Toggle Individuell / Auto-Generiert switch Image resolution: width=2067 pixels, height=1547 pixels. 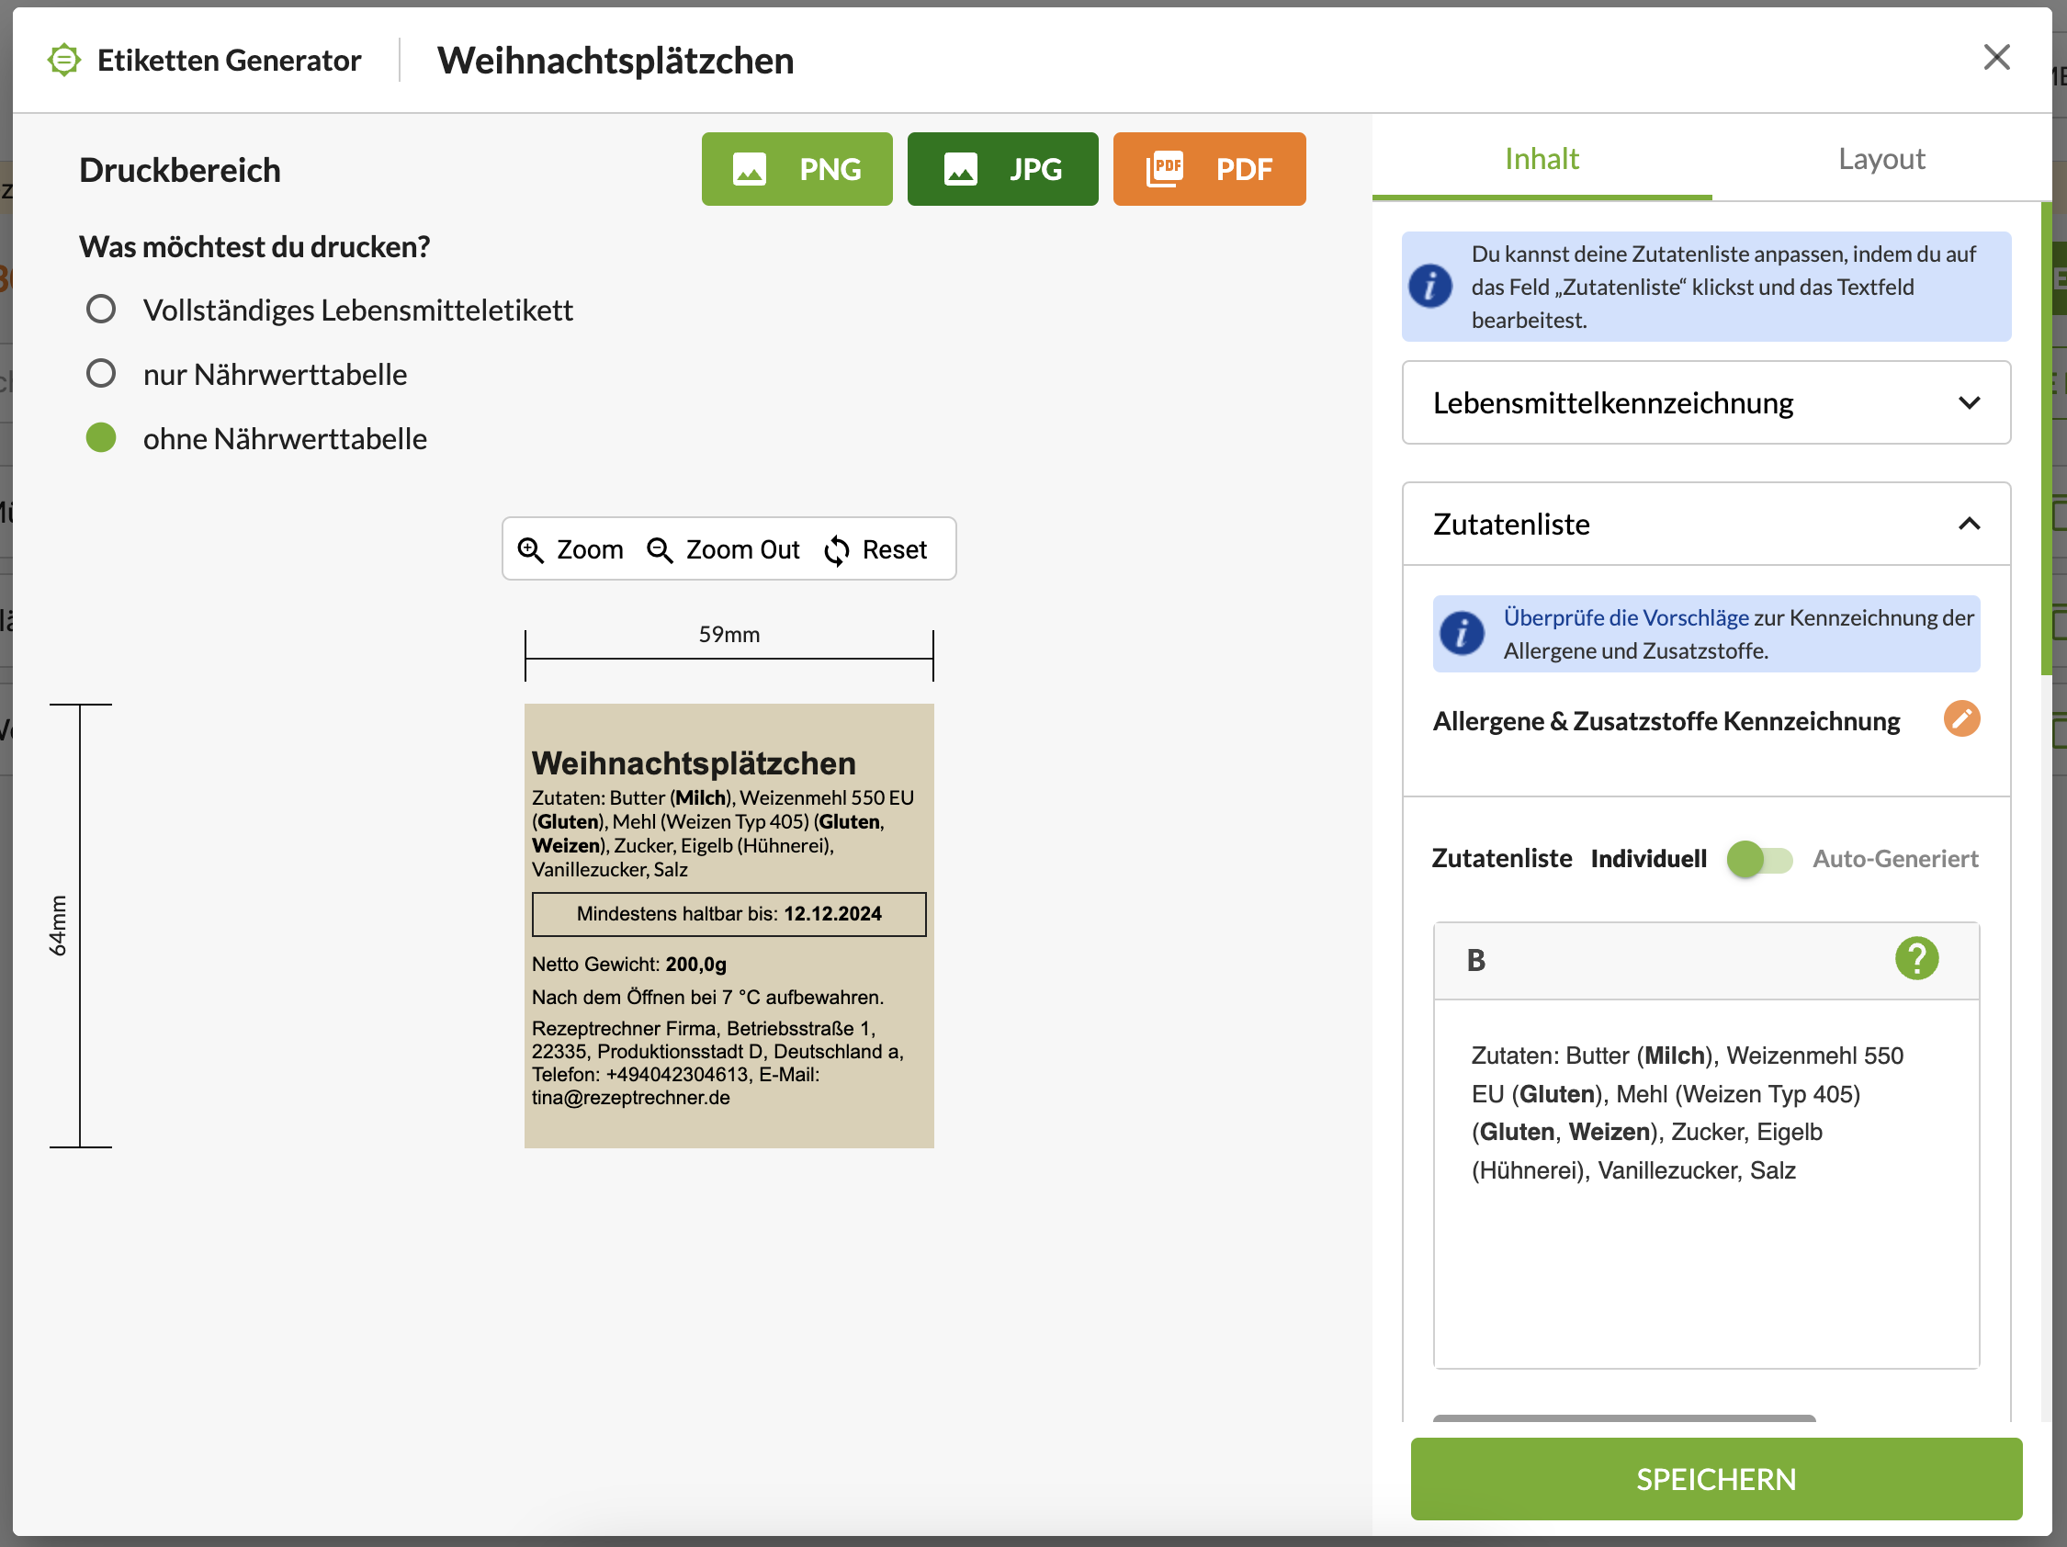tap(1758, 859)
